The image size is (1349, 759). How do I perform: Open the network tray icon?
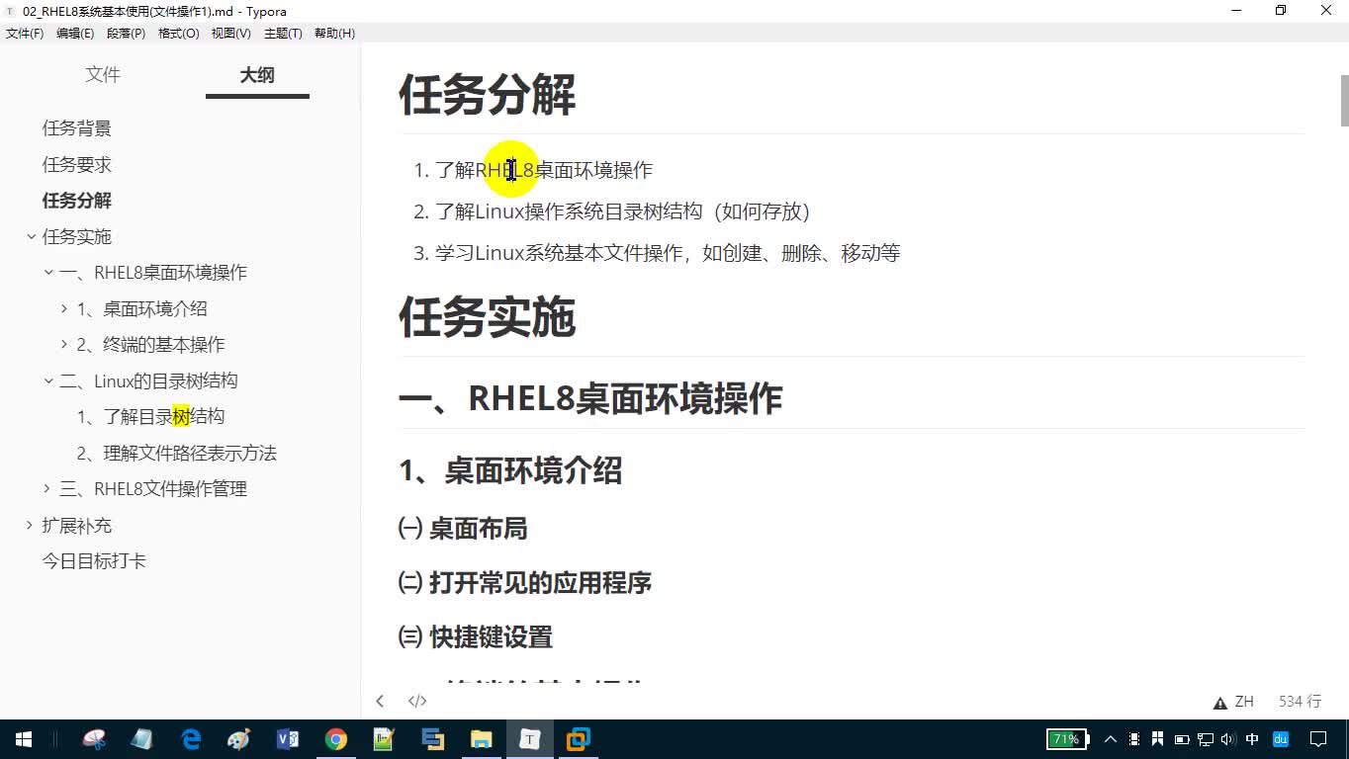1206,739
